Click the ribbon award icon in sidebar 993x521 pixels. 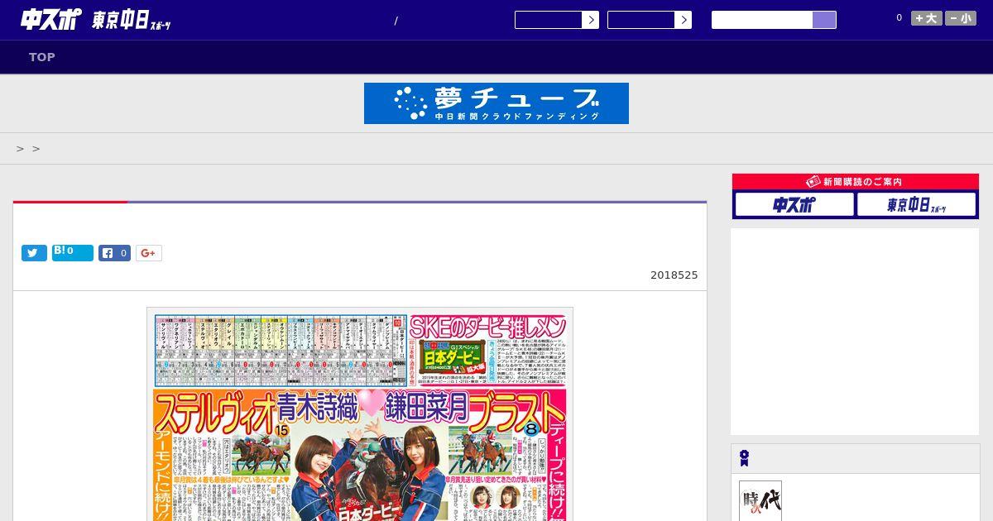745,458
